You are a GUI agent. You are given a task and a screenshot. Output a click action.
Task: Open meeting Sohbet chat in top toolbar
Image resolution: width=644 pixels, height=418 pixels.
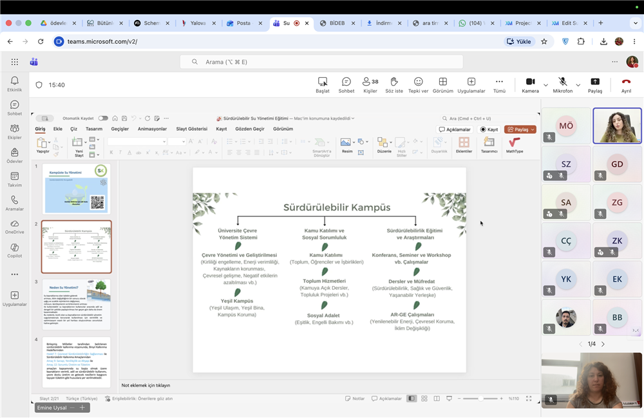[346, 85]
